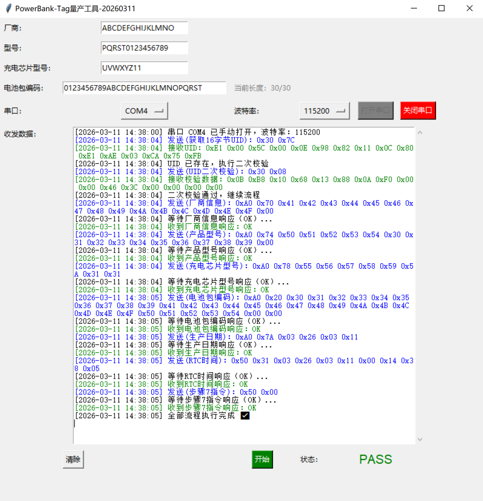Image resolution: width=483 pixels, height=501 pixels.
Task: Click the check mark icon in the log
Action: (245, 415)
